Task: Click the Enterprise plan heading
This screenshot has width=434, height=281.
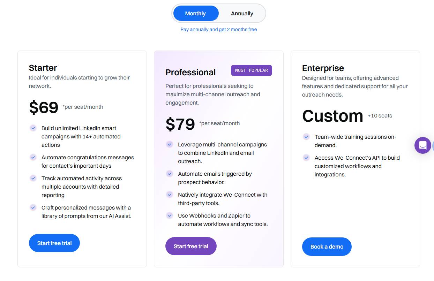Action: (323, 68)
